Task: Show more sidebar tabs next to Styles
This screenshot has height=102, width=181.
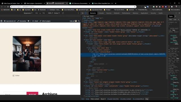Action: (x=175, y=16)
